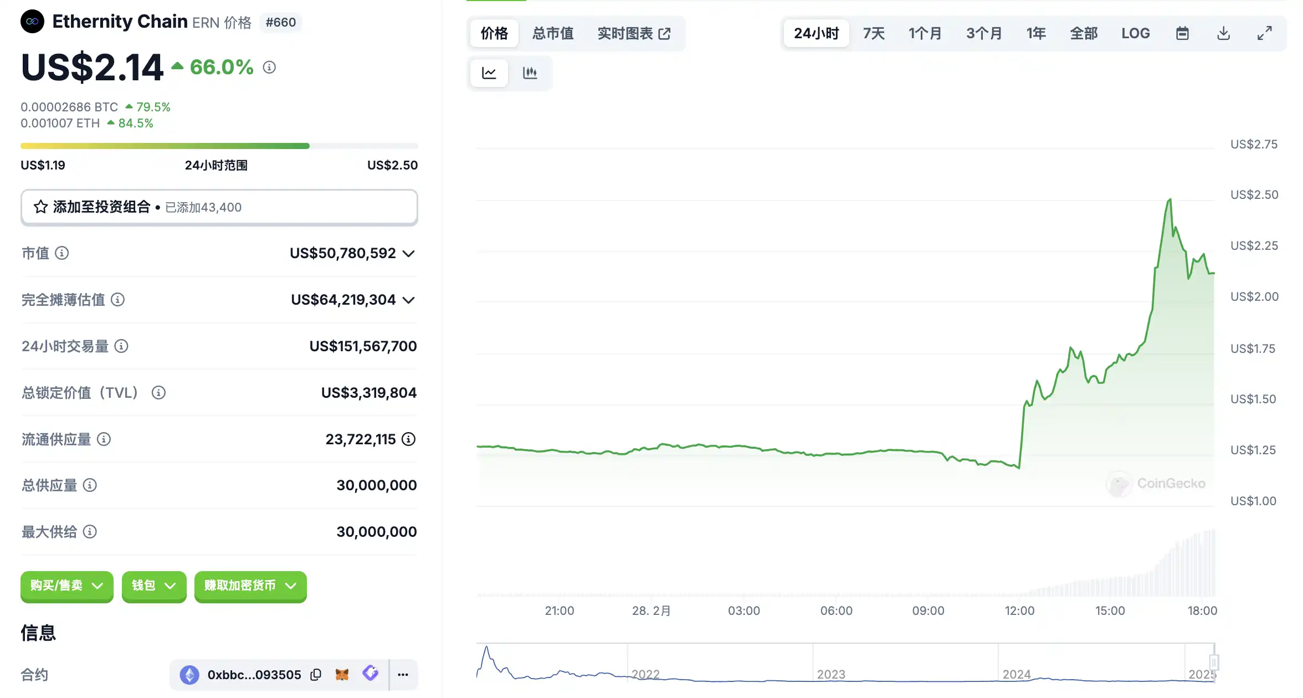Screen dimensions: 1303x698
Task: Click the #660 rank badge
Action: 281,22
